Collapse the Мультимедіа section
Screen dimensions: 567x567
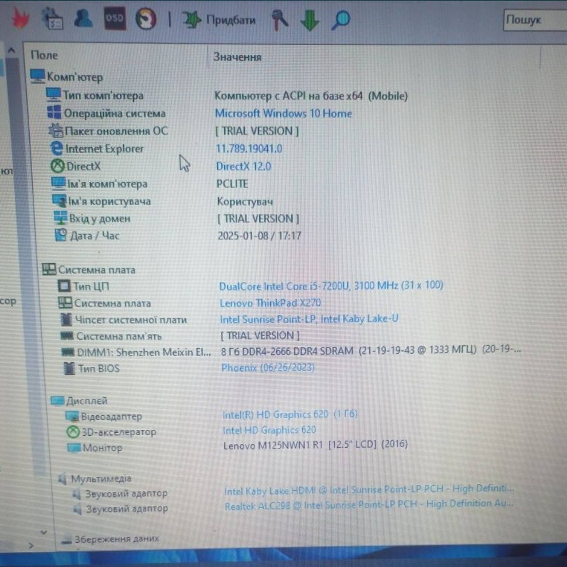(61, 478)
